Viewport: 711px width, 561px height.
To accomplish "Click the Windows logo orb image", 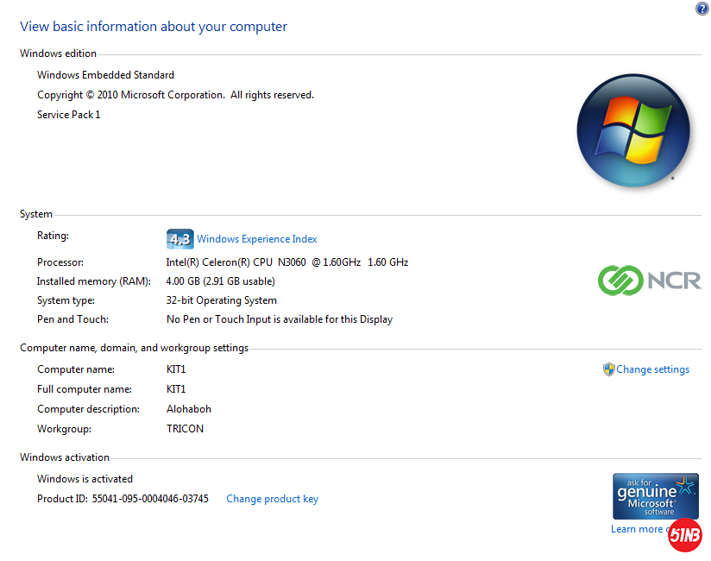I will coord(632,130).
